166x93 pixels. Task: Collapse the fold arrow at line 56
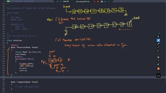pyautogui.click(x=5, y=61)
